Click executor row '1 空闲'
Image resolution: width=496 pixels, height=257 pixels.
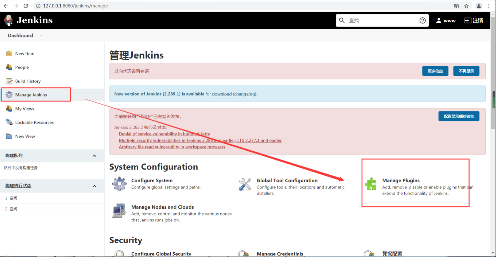coord(52,198)
